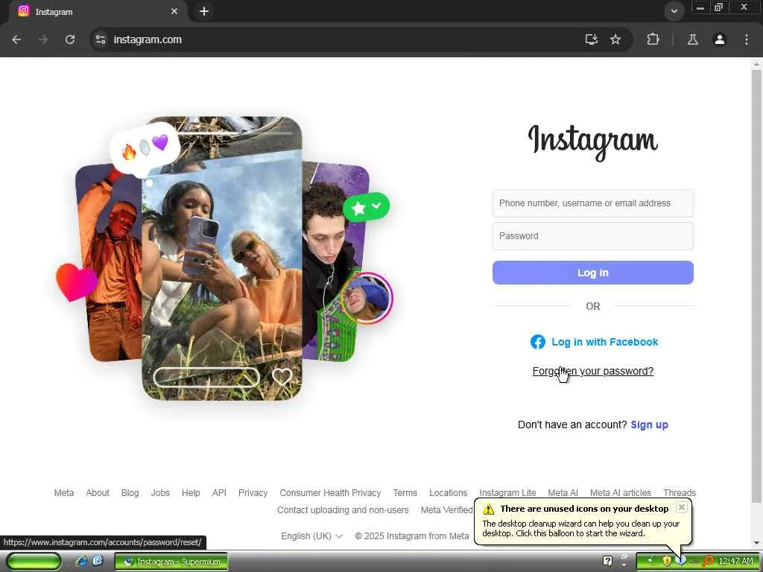Click the install app icon in address bar
This screenshot has height=572, width=763.
[x=591, y=39]
